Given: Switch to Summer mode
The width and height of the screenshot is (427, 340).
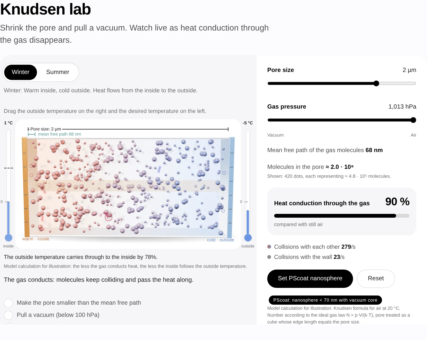Looking at the screenshot, I should (x=58, y=72).
